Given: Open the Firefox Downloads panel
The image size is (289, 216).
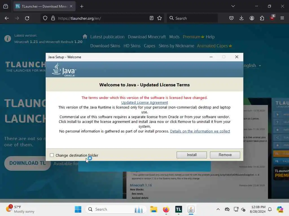Looking at the screenshot, I should [242, 18].
